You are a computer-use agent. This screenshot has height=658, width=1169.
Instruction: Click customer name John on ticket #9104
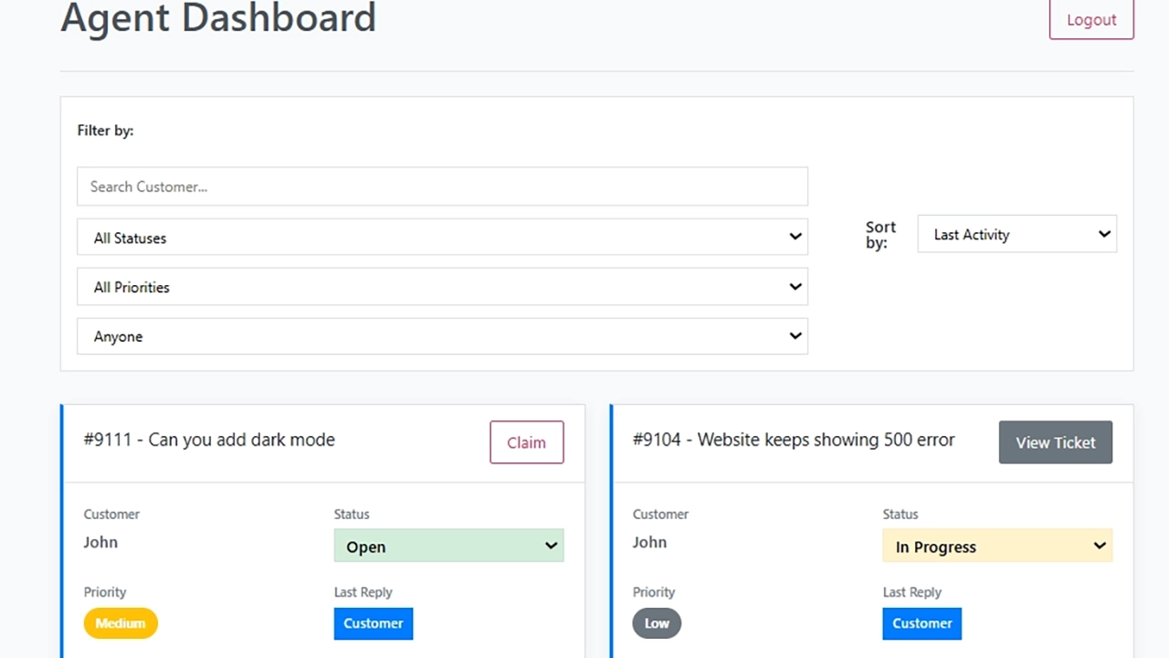[649, 542]
